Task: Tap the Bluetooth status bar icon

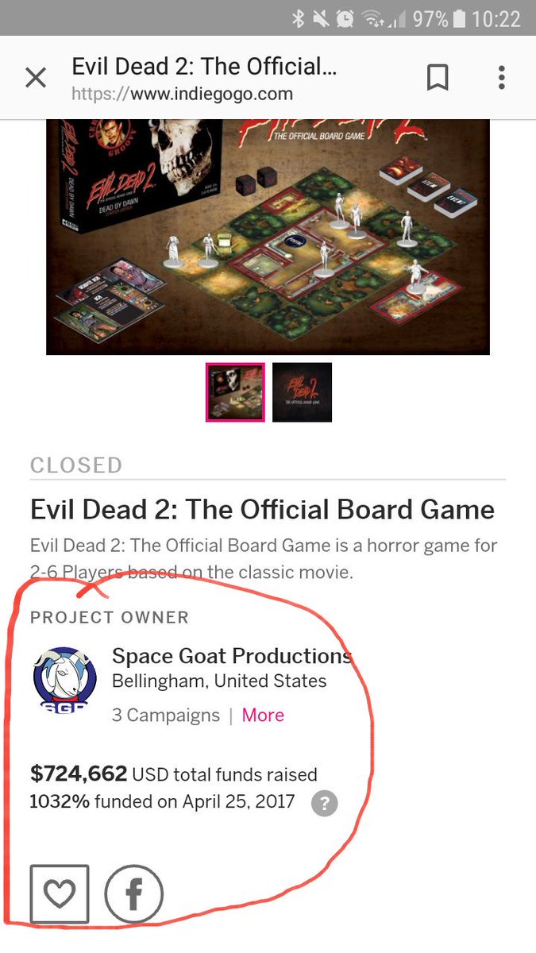Action: click(x=298, y=18)
